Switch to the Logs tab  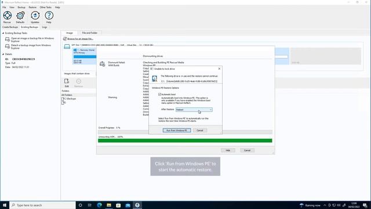click(x=45, y=27)
